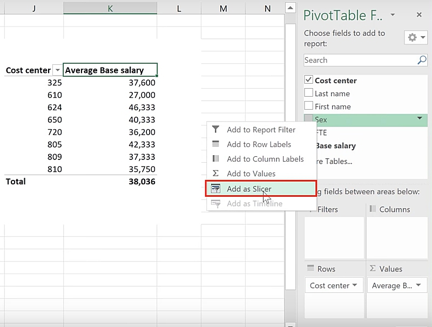Image resolution: width=432 pixels, height=327 pixels.
Task: Click the Add to Column Labels icon
Action: pos(215,159)
